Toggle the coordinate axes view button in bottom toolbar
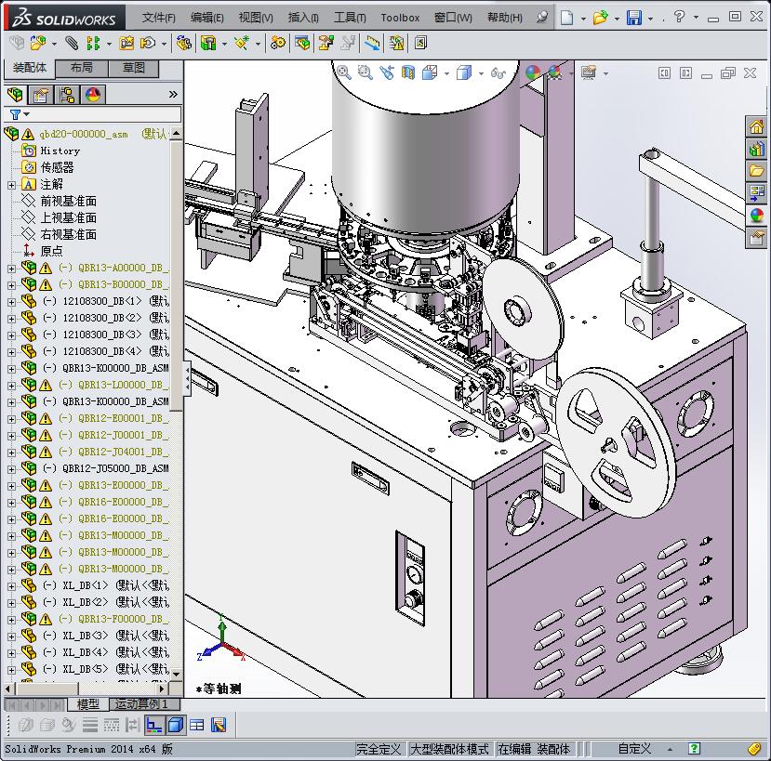Image resolution: width=771 pixels, height=761 pixels. click(153, 725)
